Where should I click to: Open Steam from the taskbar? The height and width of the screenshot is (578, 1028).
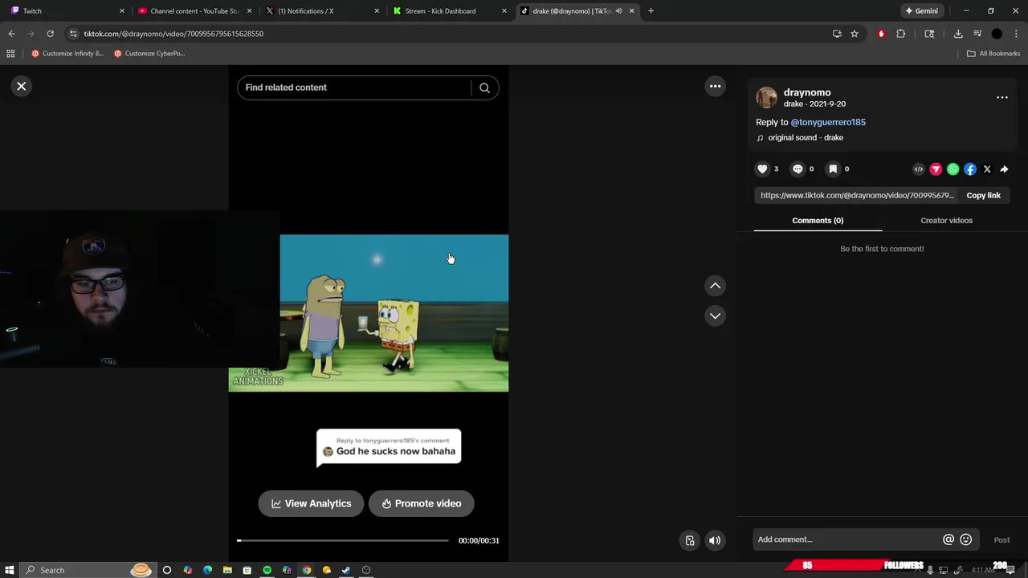[x=346, y=570]
